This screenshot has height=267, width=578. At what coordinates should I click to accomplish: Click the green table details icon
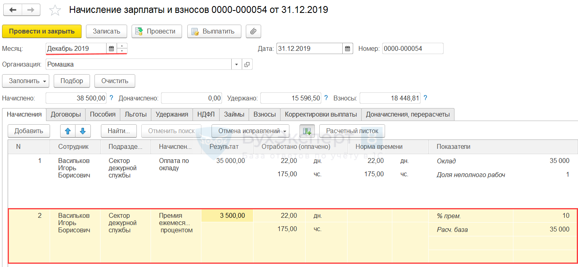click(x=307, y=131)
